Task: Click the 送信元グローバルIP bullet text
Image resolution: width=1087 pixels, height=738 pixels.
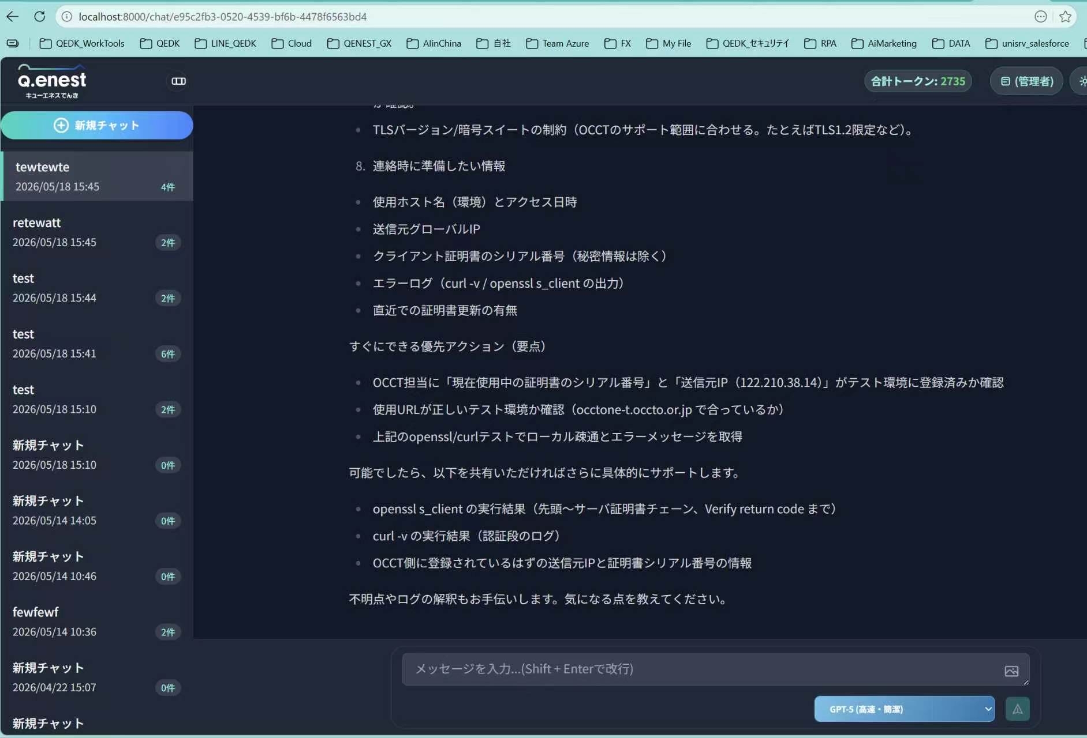Action: pos(427,229)
